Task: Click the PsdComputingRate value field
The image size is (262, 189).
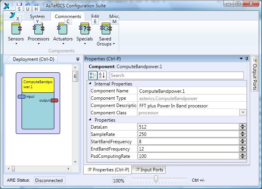Action: point(188,156)
